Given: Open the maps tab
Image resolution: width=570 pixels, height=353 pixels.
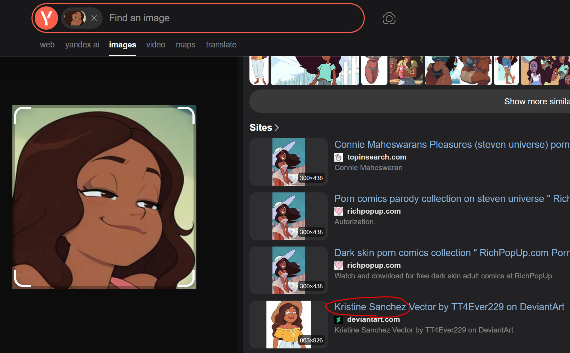Looking at the screenshot, I should point(185,45).
